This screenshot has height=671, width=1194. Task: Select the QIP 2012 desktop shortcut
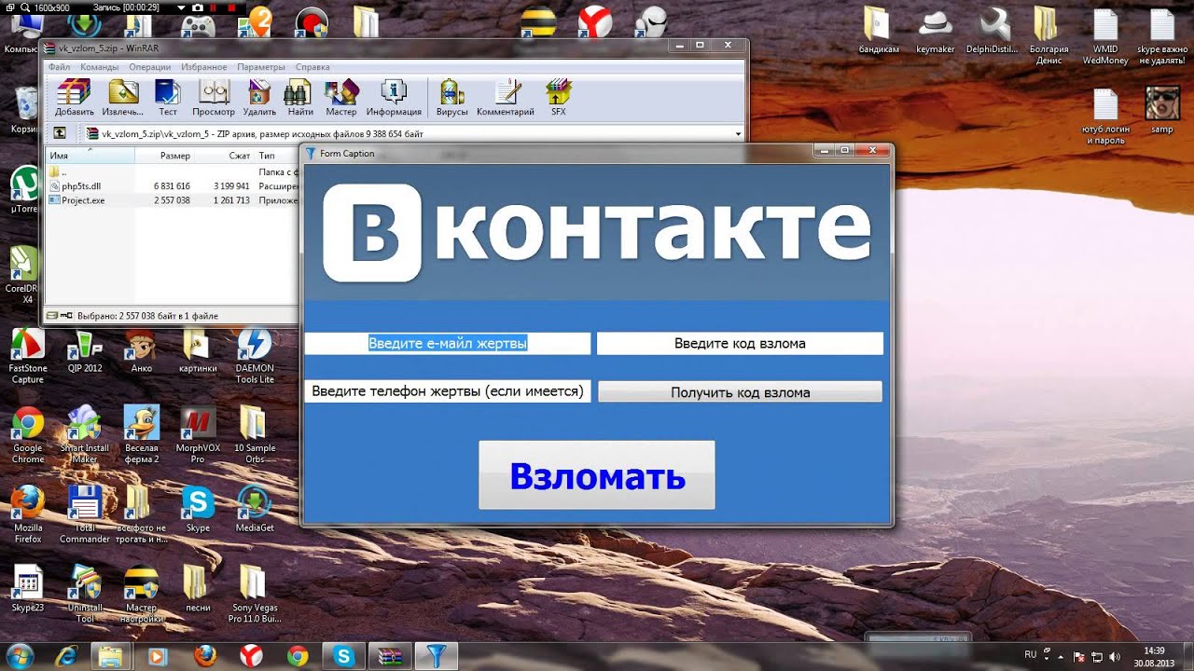coord(85,351)
